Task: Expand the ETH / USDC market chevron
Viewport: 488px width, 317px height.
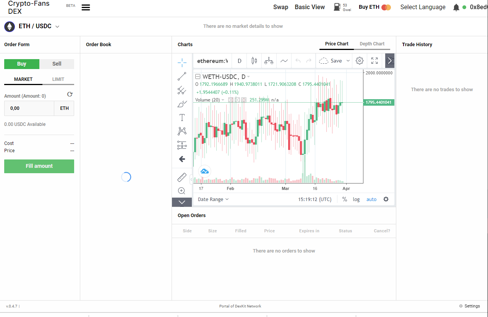Action: click(x=57, y=27)
